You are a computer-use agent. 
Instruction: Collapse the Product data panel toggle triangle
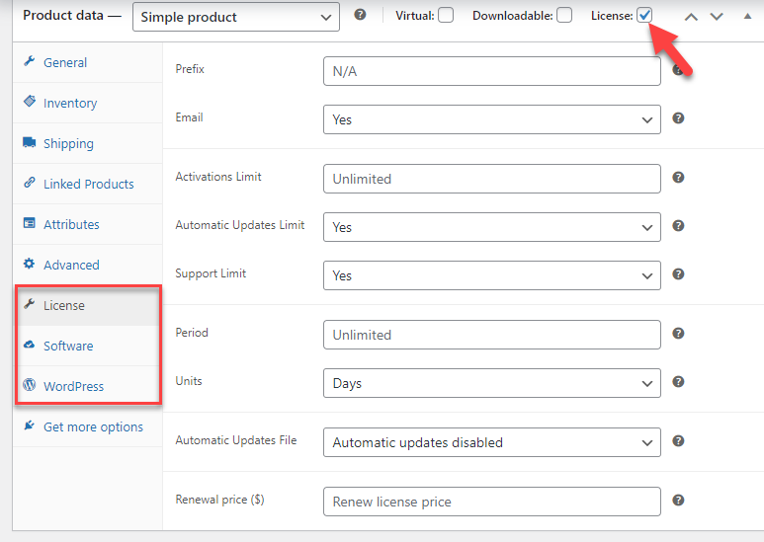[x=747, y=17]
